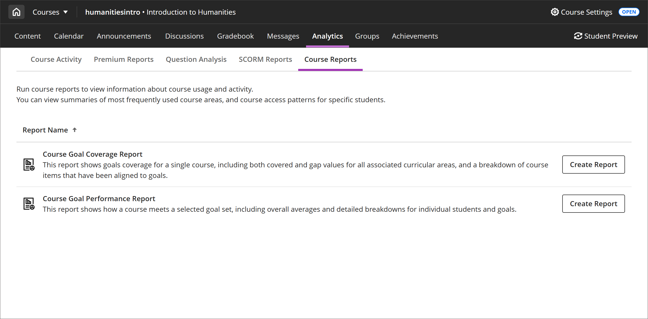Switch to the Course Activity tab
Screen dimensions: 648x319
coord(56,59)
